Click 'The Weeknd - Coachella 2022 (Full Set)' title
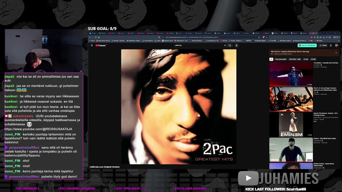Image resolution: width=342 pixels, height=192 pixels. click(x=326, y=63)
